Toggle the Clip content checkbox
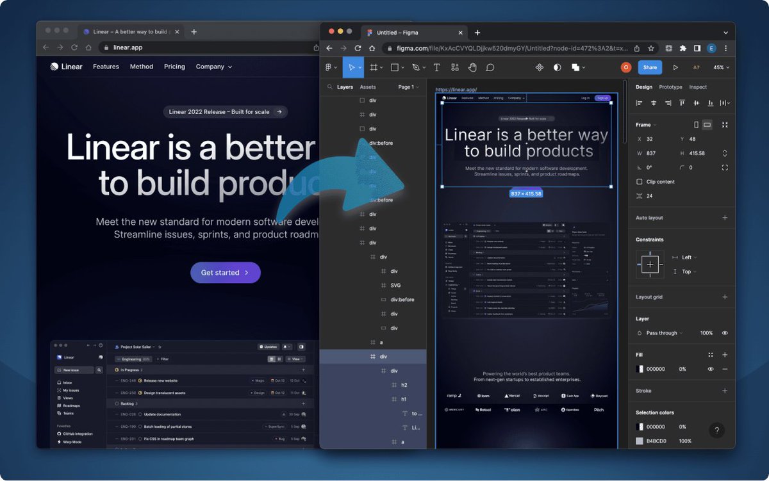 pos(640,182)
